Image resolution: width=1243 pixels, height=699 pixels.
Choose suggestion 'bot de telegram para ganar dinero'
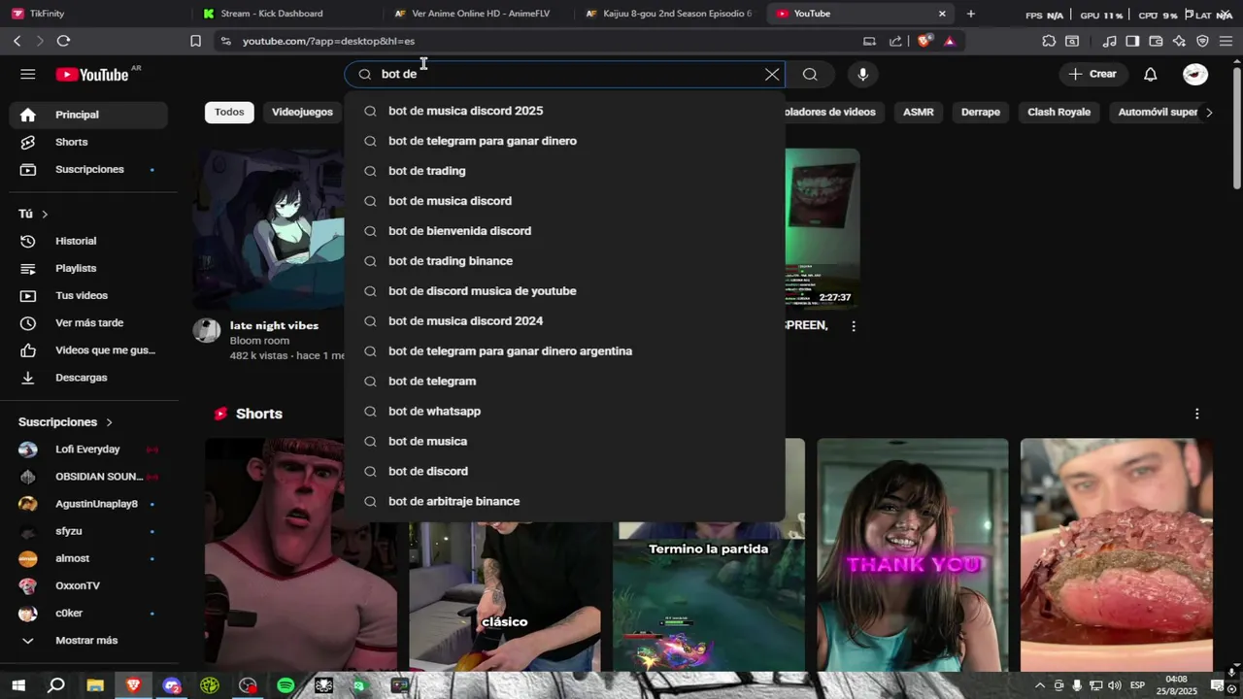(x=564, y=141)
